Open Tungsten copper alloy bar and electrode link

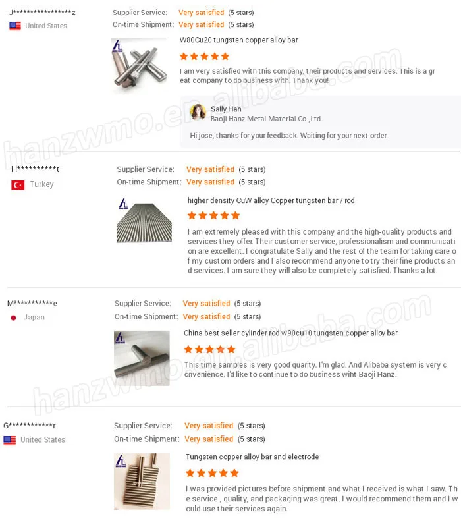(252, 457)
